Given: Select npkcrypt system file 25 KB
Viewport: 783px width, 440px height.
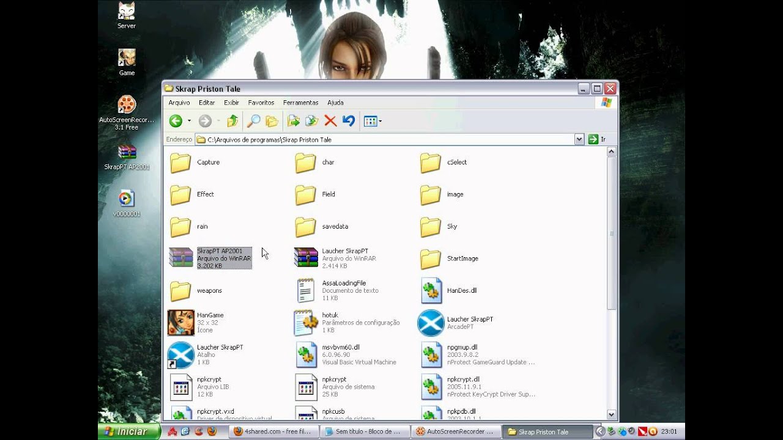Looking at the screenshot, I should coord(335,387).
